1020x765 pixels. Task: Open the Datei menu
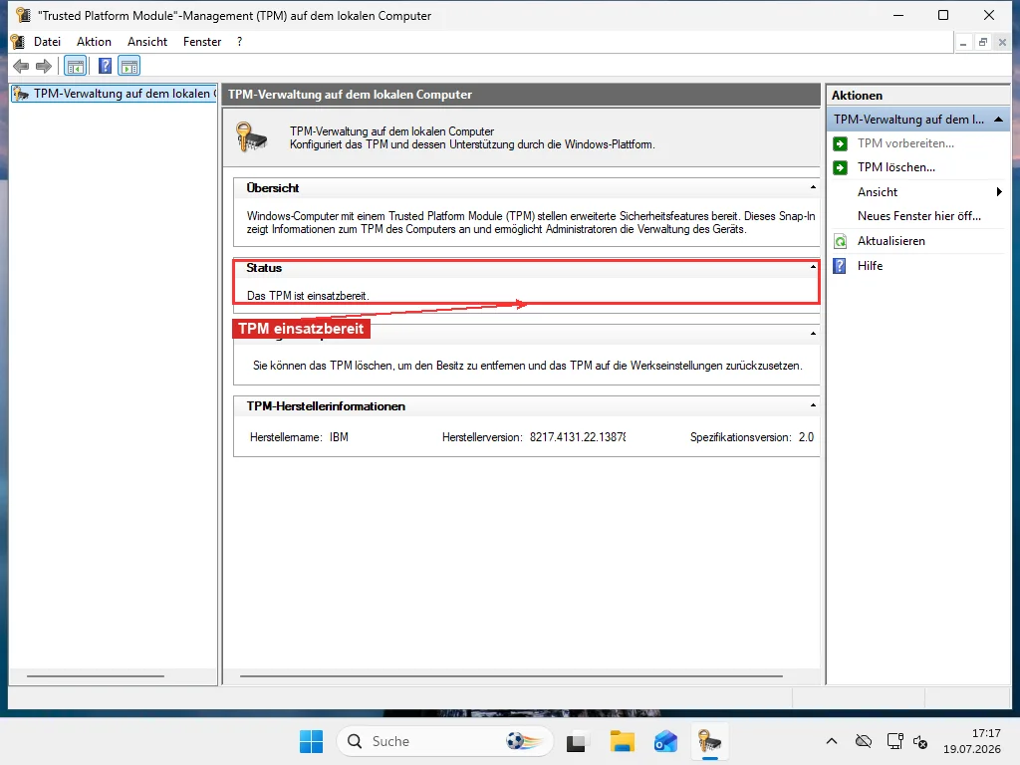pyautogui.click(x=47, y=42)
